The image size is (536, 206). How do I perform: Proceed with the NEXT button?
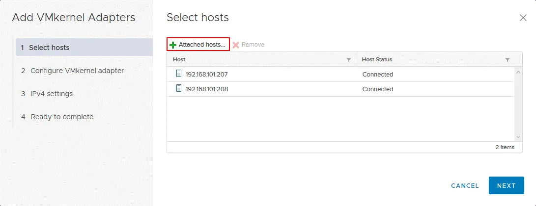506,186
